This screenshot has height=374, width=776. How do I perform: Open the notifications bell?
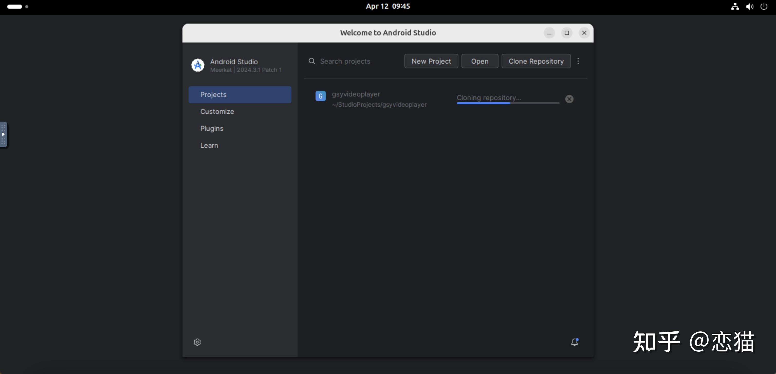tap(575, 342)
